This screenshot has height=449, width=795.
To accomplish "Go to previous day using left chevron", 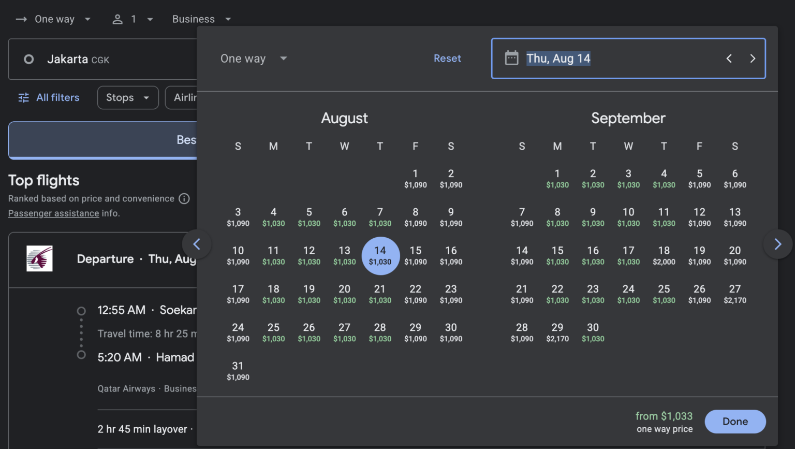I will coord(729,59).
